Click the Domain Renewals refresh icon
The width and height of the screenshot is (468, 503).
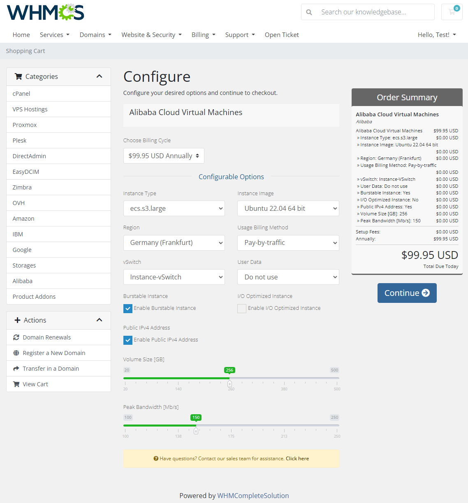16,337
